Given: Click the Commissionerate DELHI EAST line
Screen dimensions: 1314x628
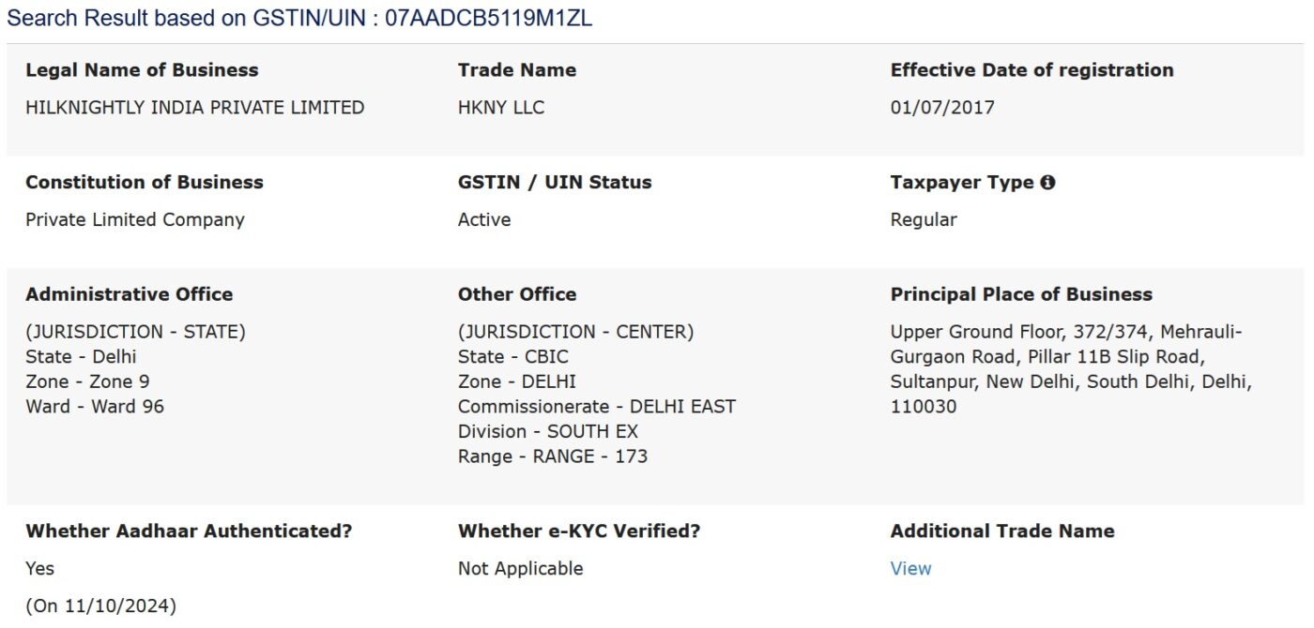Looking at the screenshot, I should pos(596,407).
